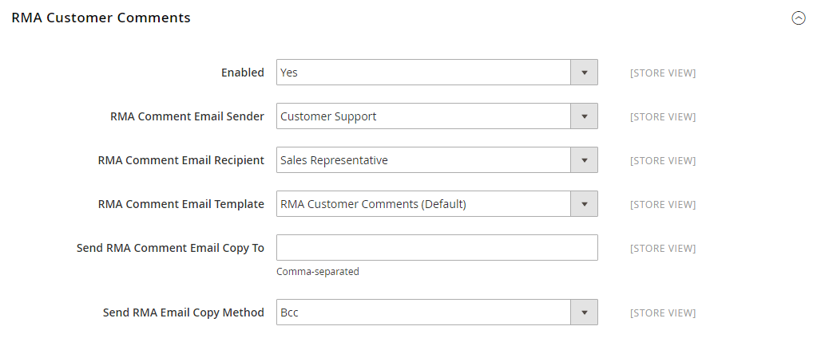Click STORE VIEW scope label beside Email Recipient
Screen dimensions: 817x338
pos(663,161)
